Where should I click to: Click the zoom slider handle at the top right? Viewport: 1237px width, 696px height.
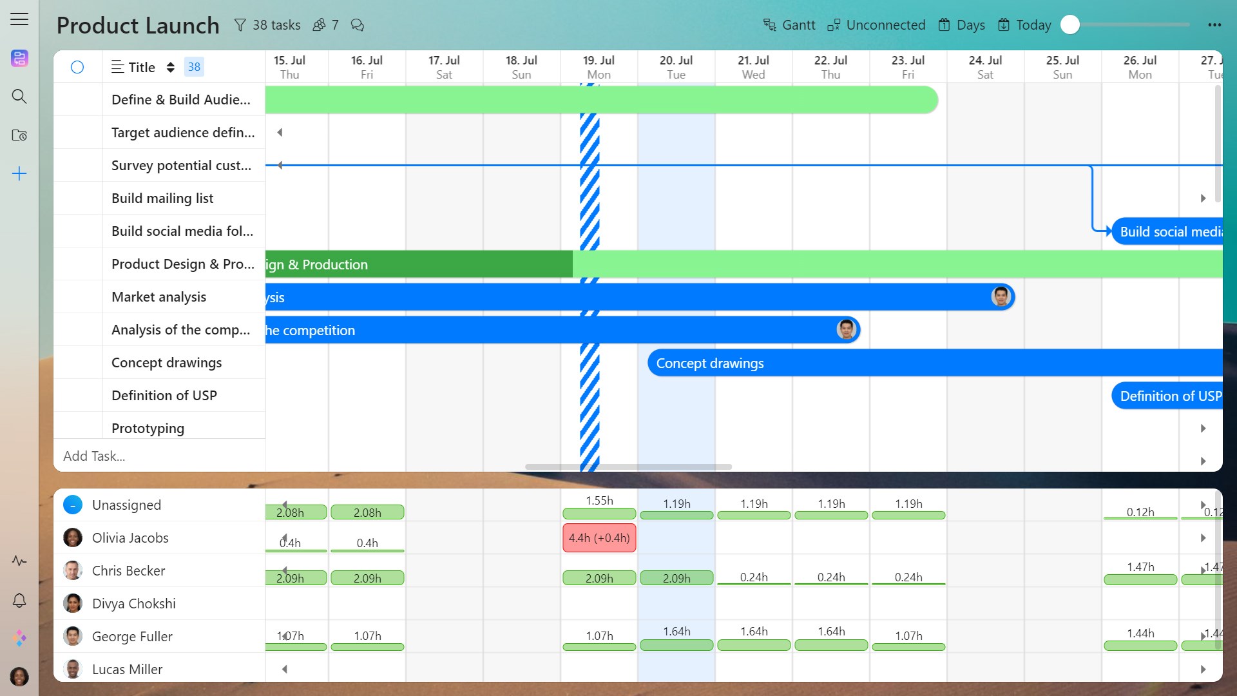point(1070,24)
